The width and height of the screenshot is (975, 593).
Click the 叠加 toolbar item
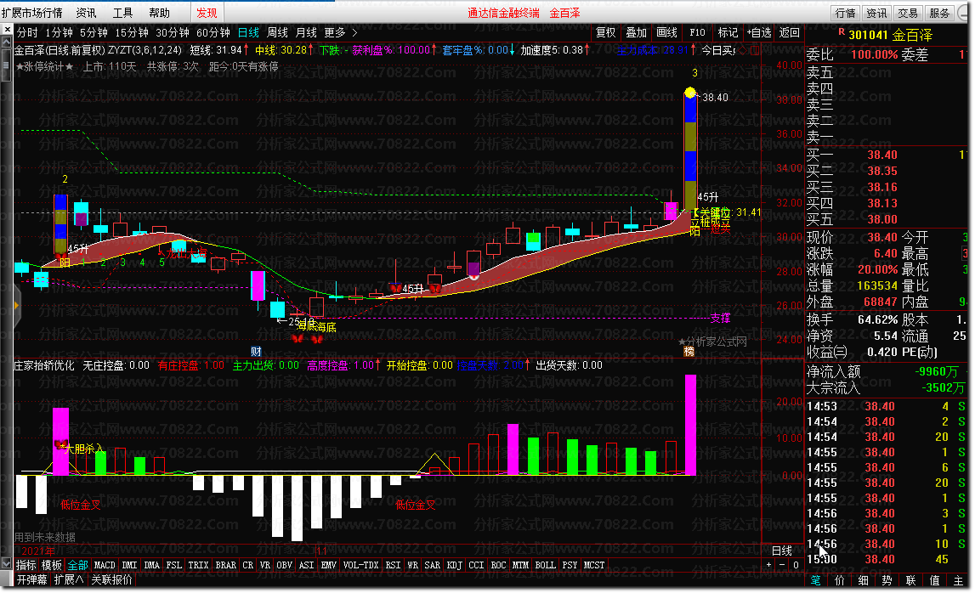point(636,32)
